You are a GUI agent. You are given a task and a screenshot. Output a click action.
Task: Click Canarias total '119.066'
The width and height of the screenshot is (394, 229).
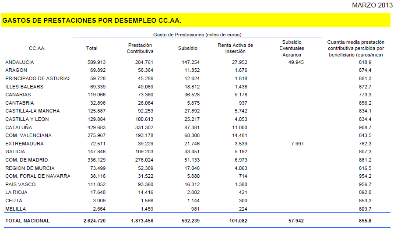coord(96,95)
